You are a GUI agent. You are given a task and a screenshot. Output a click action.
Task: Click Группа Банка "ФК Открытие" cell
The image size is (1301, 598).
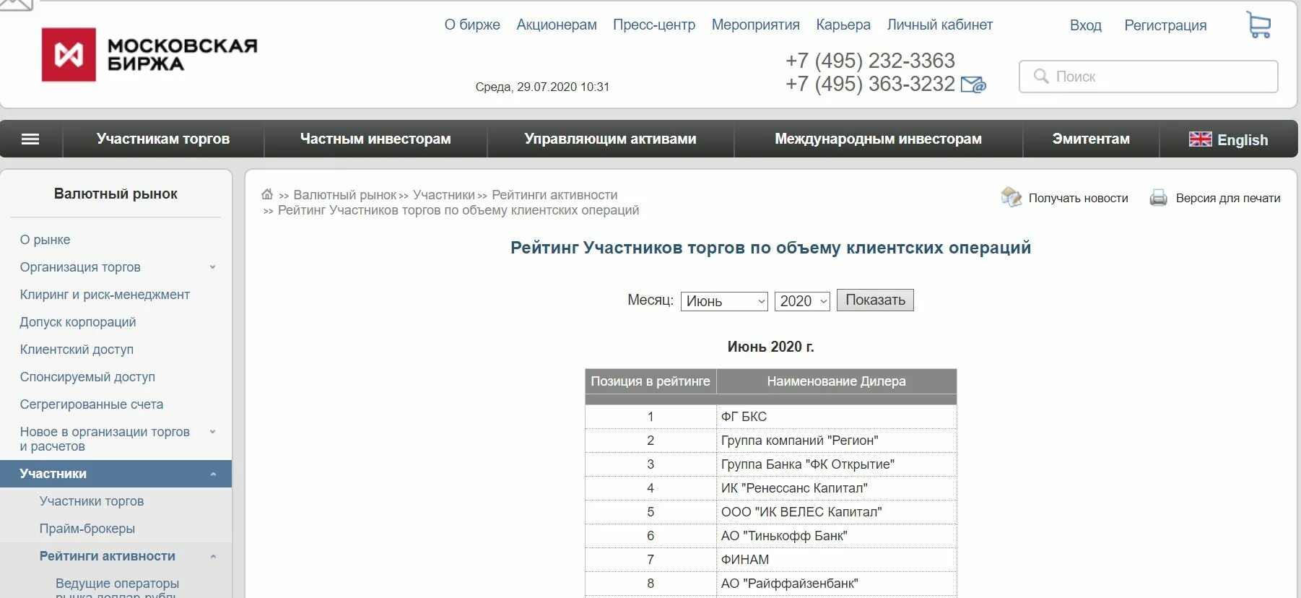pyautogui.click(x=836, y=464)
